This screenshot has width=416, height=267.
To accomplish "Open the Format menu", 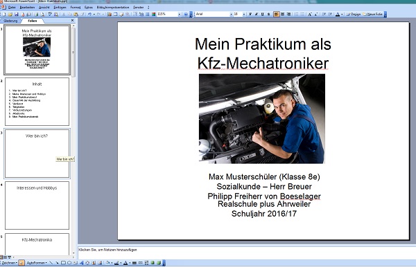I will point(76,8).
